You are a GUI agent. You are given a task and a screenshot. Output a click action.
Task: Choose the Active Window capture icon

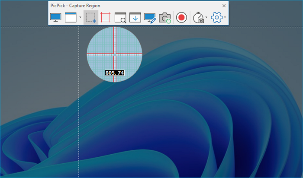click(71, 17)
